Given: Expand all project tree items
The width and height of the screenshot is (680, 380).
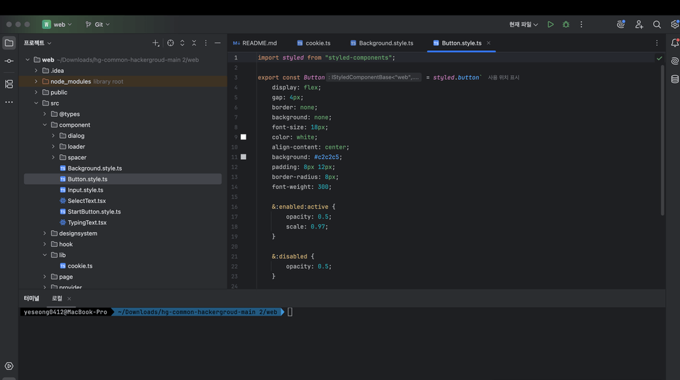Looking at the screenshot, I should pyautogui.click(x=182, y=43).
